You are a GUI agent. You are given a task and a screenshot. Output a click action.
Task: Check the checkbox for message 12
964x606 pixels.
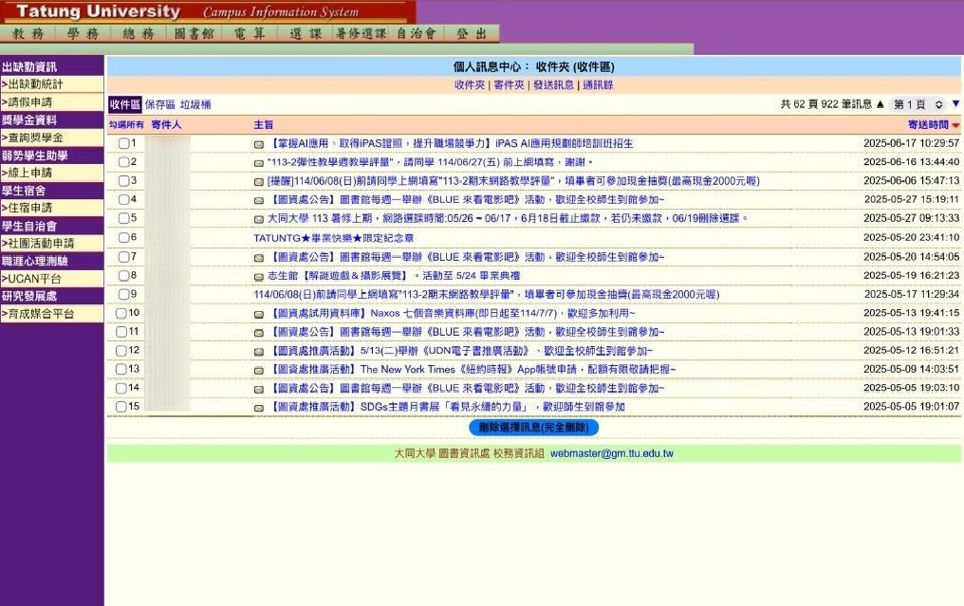tap(121, 350)
